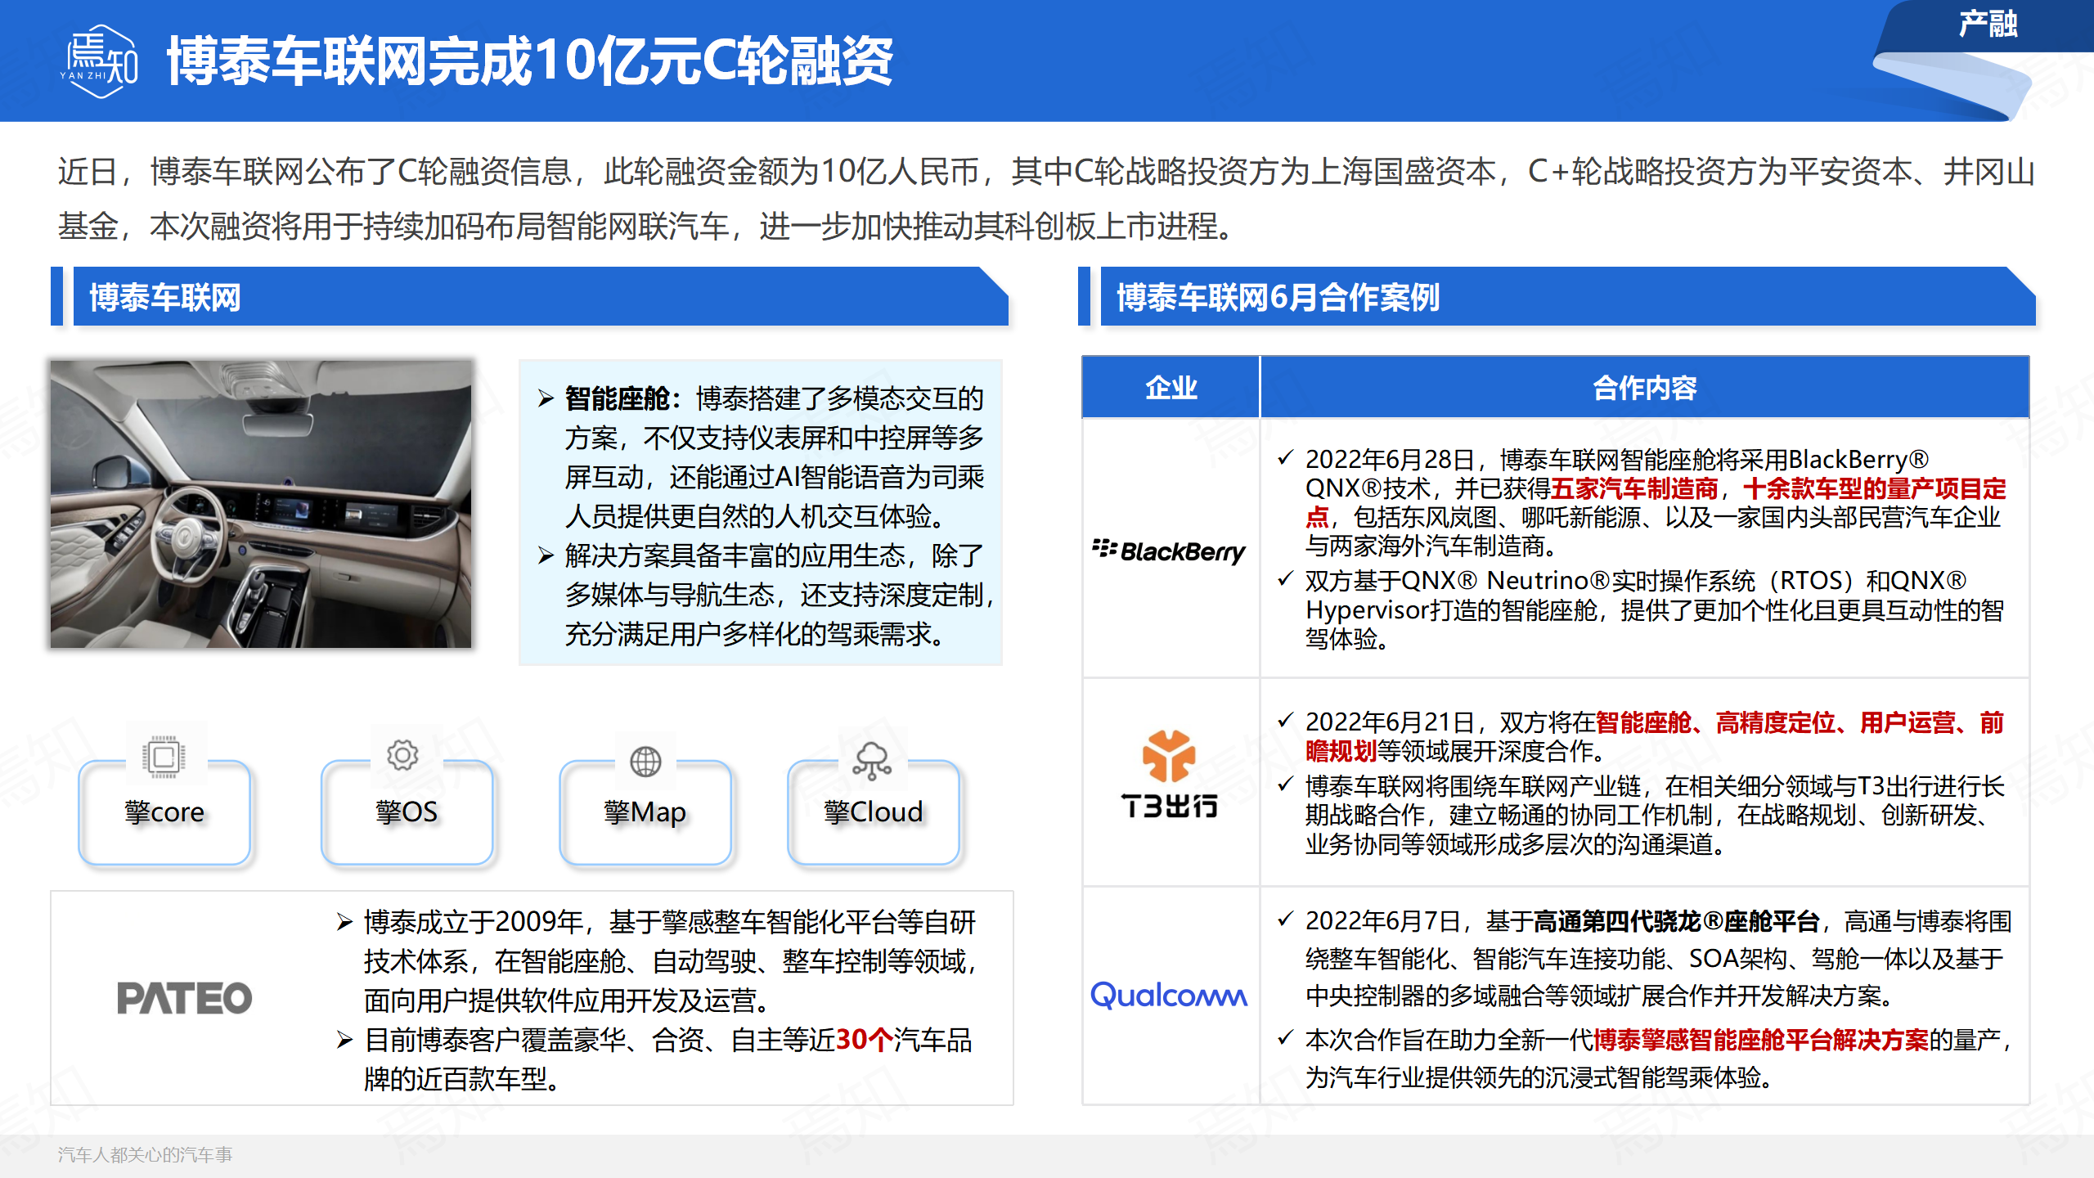Click the PATEO logo
The image size is (2094, 1178).
click(185, 998)
